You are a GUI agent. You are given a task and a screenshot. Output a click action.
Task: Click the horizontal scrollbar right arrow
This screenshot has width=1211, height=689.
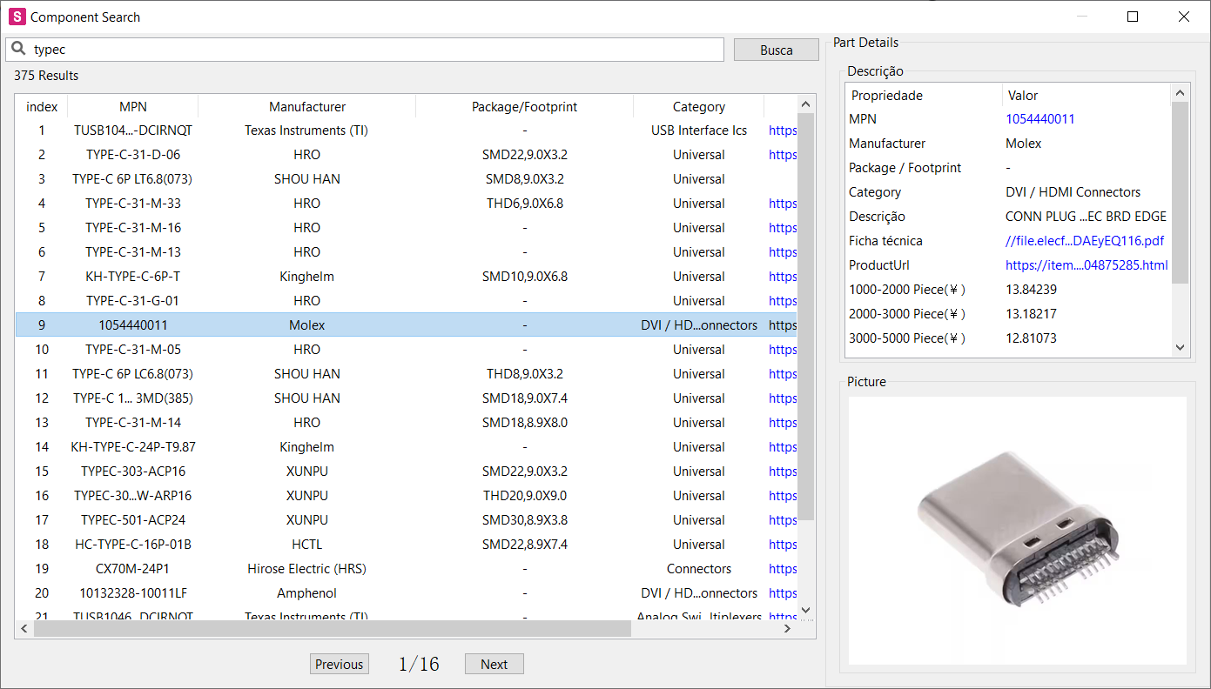(787, 628)
